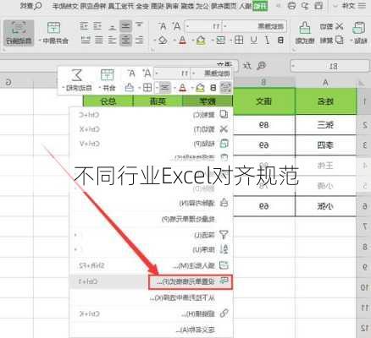Choose 设置单元格格式(F) in context menu
The height and width of the screenshot is (338, 371).
point(191,281)
